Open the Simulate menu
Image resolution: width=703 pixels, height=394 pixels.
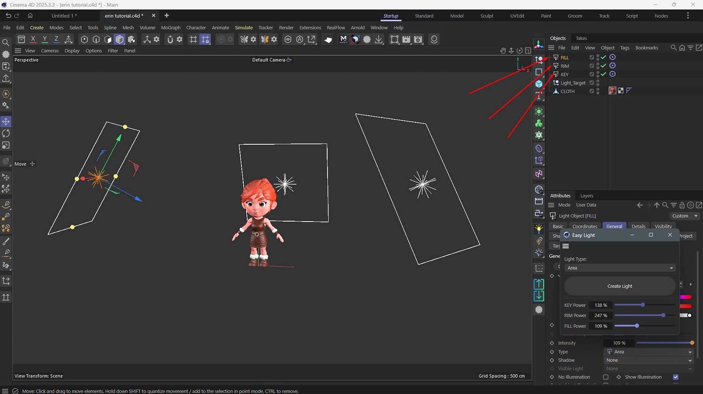tap(244, 28)
